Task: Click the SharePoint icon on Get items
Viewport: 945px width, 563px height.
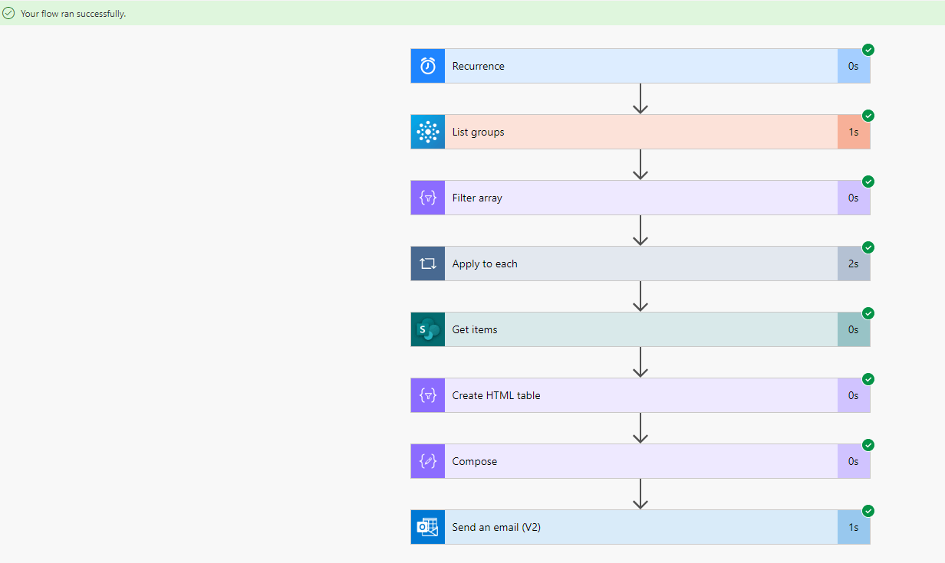Action: [x=428, y=329]
